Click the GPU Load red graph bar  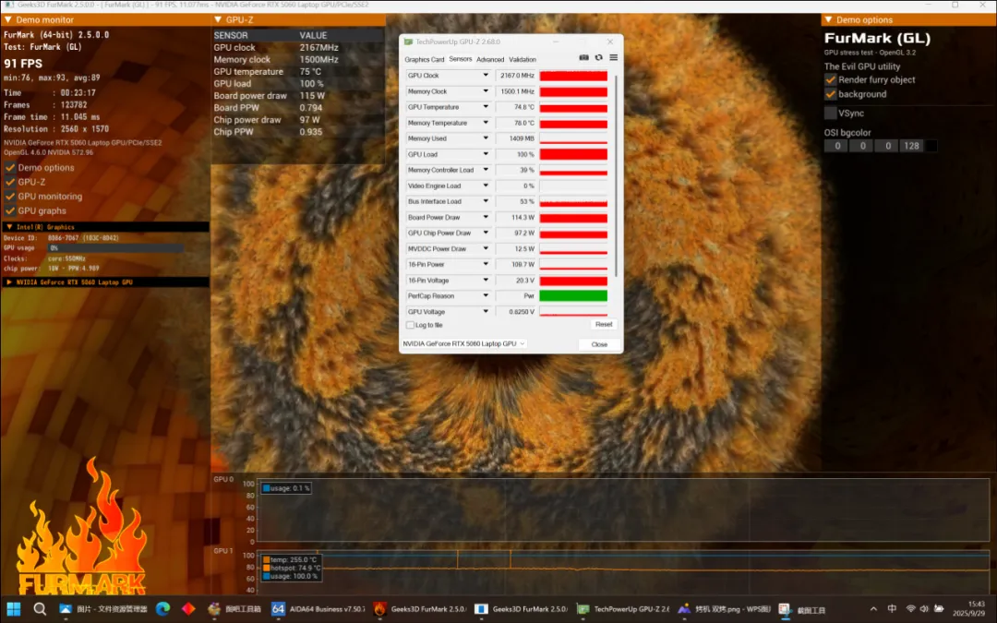(x=573, y=154)
